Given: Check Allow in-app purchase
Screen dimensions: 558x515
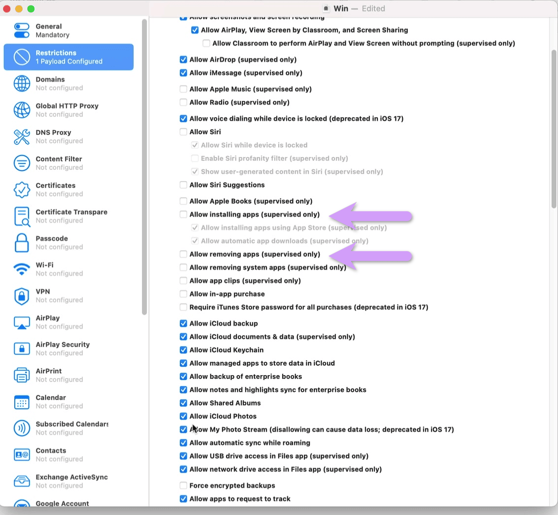Looking at the screenshot, I should (183, 294).
